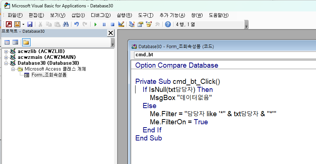Click the 'Me.Filter =' code line

(x=213, y=114)
